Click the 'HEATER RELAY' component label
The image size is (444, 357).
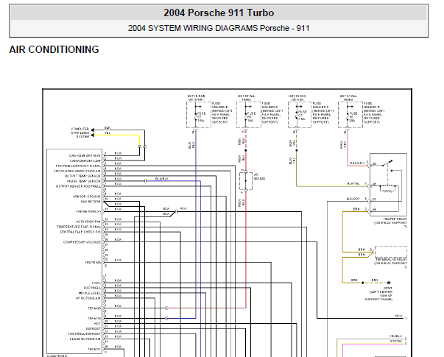point(395,219)
